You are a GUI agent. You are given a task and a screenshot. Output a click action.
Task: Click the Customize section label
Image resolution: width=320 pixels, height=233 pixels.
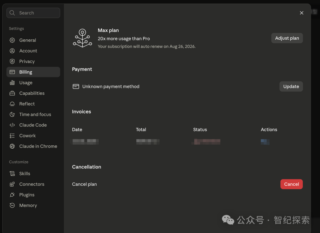[x=19, y=162]
